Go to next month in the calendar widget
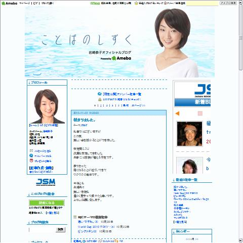This screenshot has width=243, height=243. click(197, 239)
